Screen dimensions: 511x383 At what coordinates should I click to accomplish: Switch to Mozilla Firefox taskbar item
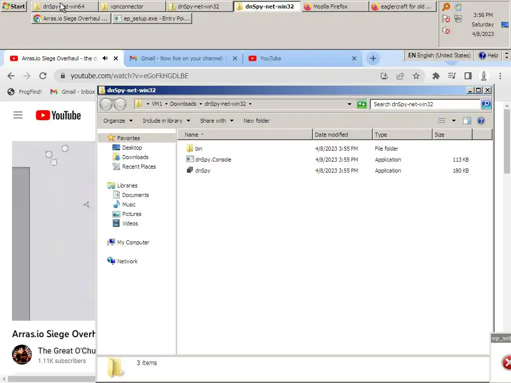pos(335,6)
